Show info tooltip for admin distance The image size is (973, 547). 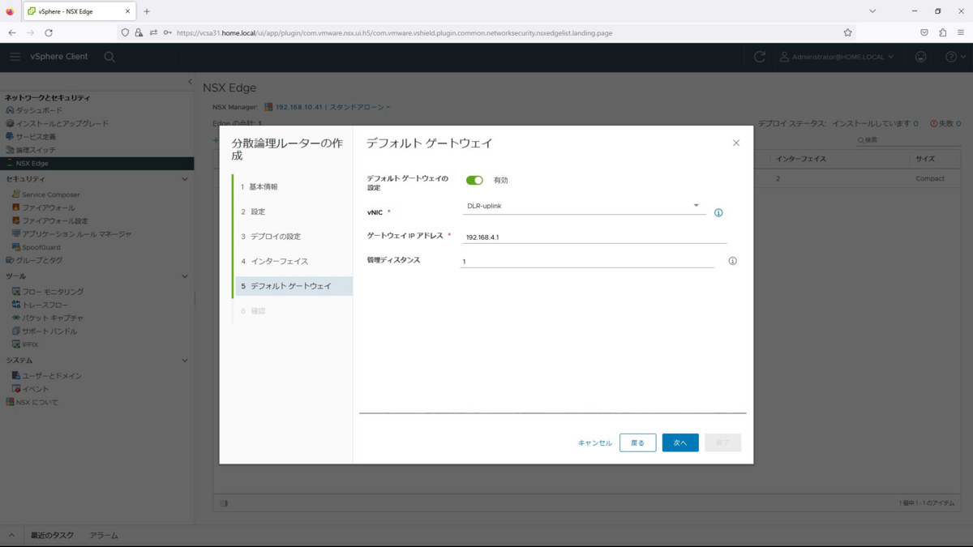732,261
